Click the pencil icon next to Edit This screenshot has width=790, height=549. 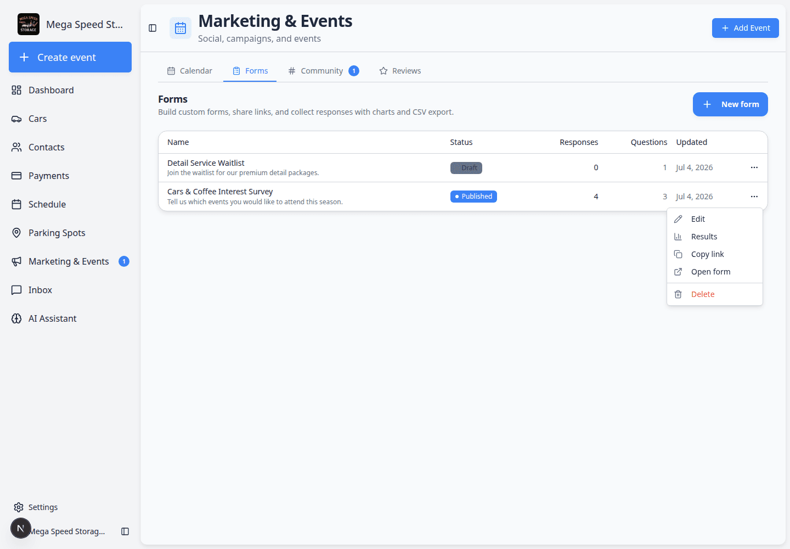pyautogui.click(x=678, y=219)
